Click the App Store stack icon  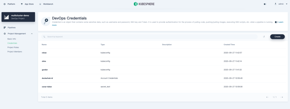(x=22, y=4)
